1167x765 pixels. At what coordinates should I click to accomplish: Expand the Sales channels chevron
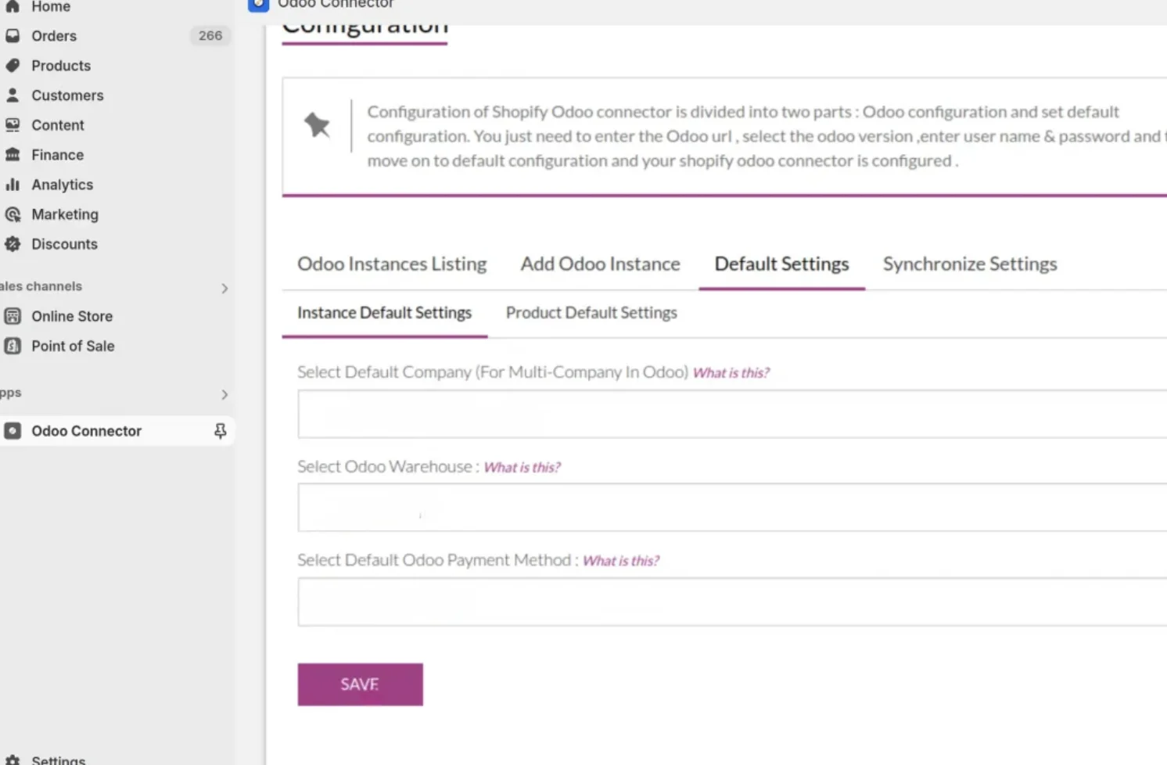pyautogui.click(x=224, y=288)
